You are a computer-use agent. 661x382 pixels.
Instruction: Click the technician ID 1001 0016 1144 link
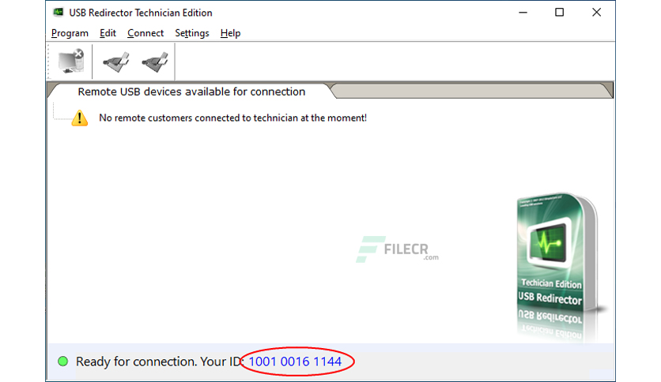[295, 361]
